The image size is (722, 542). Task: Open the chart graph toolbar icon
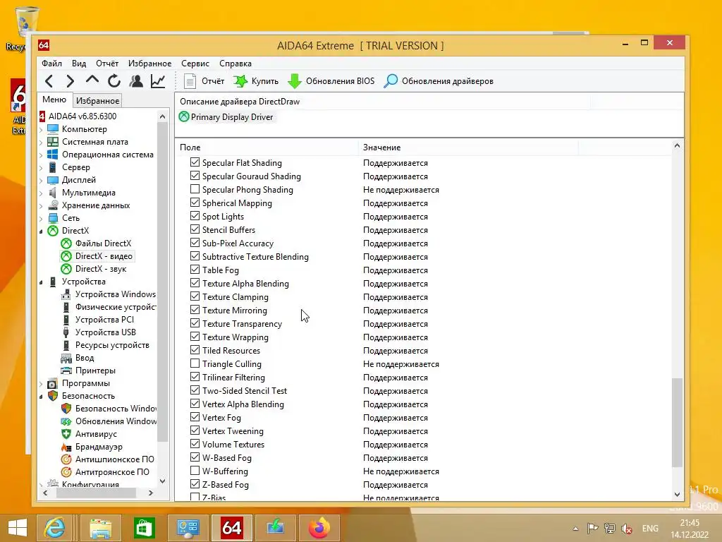tap(158, 81)
